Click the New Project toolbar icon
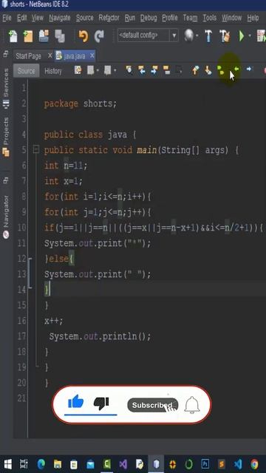266x473 pixels. 28,36
